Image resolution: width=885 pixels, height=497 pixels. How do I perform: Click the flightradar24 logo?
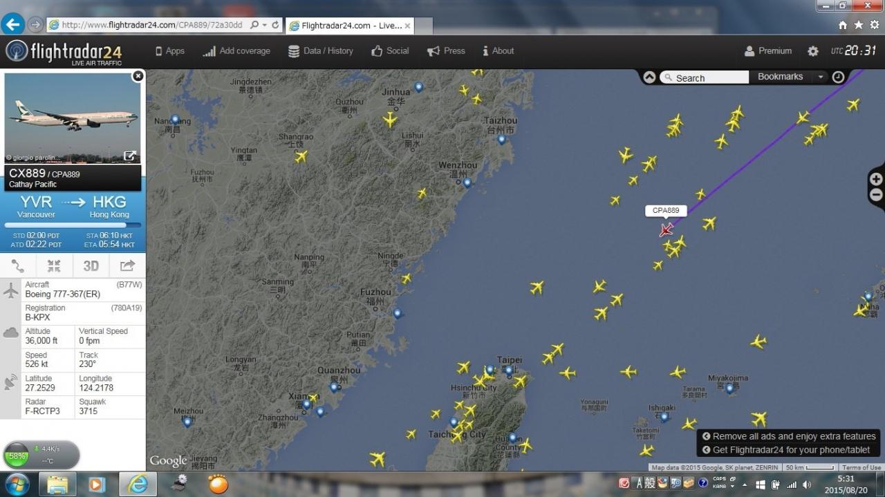coord(64,53)
